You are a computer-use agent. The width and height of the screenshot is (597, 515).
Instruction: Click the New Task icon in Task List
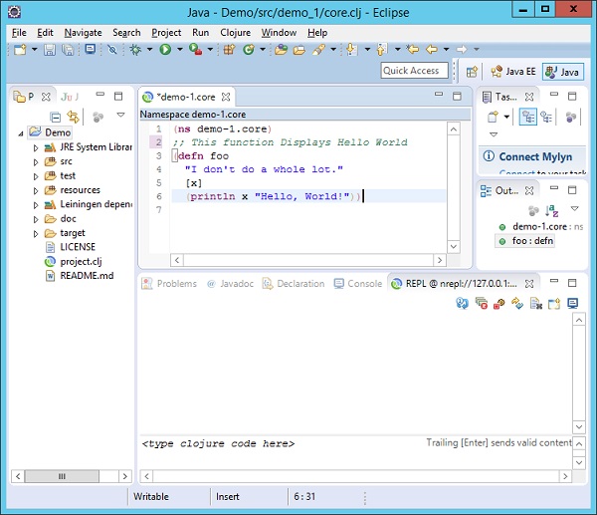(493, 117)
